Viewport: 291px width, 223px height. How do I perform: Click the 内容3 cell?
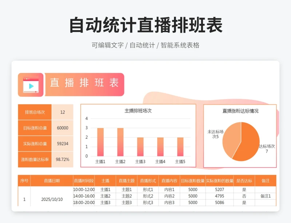pos(169,203)
